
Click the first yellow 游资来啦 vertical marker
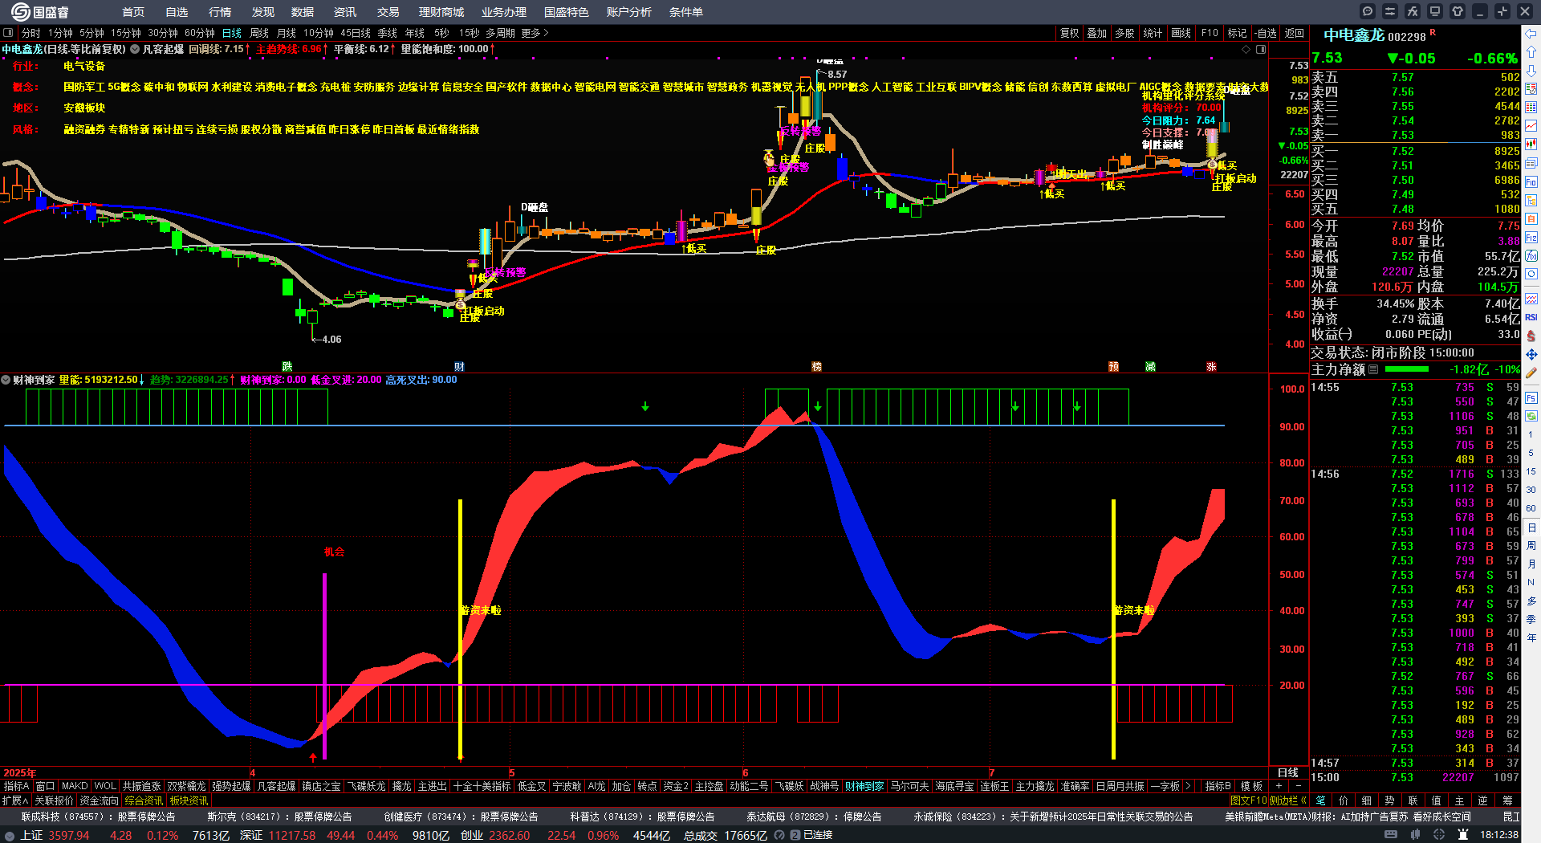[460, 629]
